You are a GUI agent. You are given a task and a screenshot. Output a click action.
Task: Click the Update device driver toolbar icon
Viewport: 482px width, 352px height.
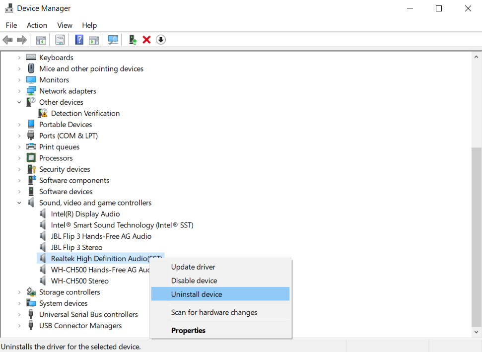(x=133, y=40)
